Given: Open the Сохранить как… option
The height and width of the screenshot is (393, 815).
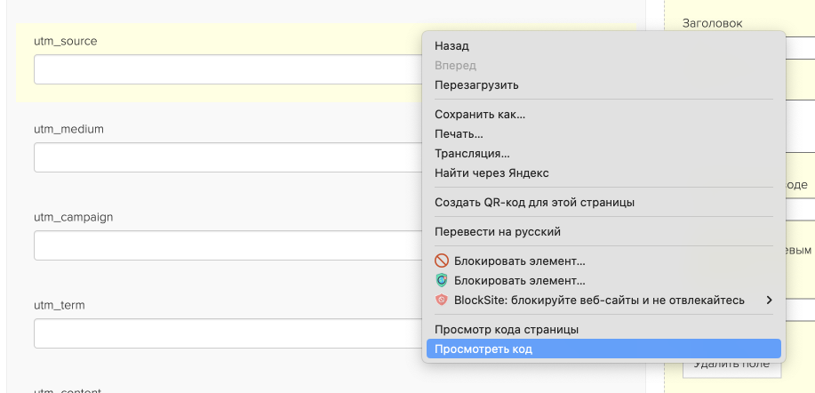Looking at the screenshot, I should pos(480,115).
